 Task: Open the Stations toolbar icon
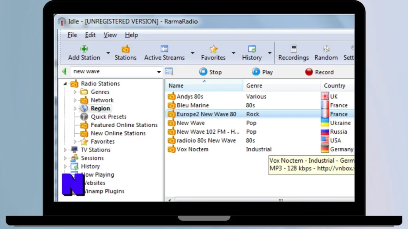pyautogui.click(x=126, y=53)
